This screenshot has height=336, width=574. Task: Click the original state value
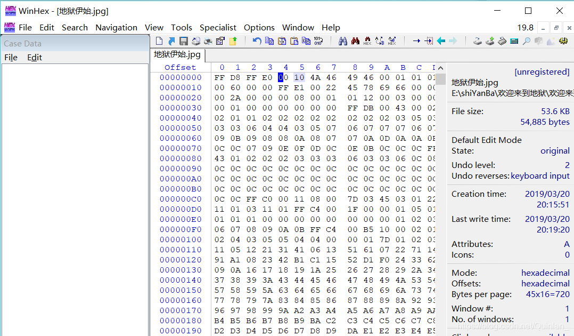[x=555, y=151]
